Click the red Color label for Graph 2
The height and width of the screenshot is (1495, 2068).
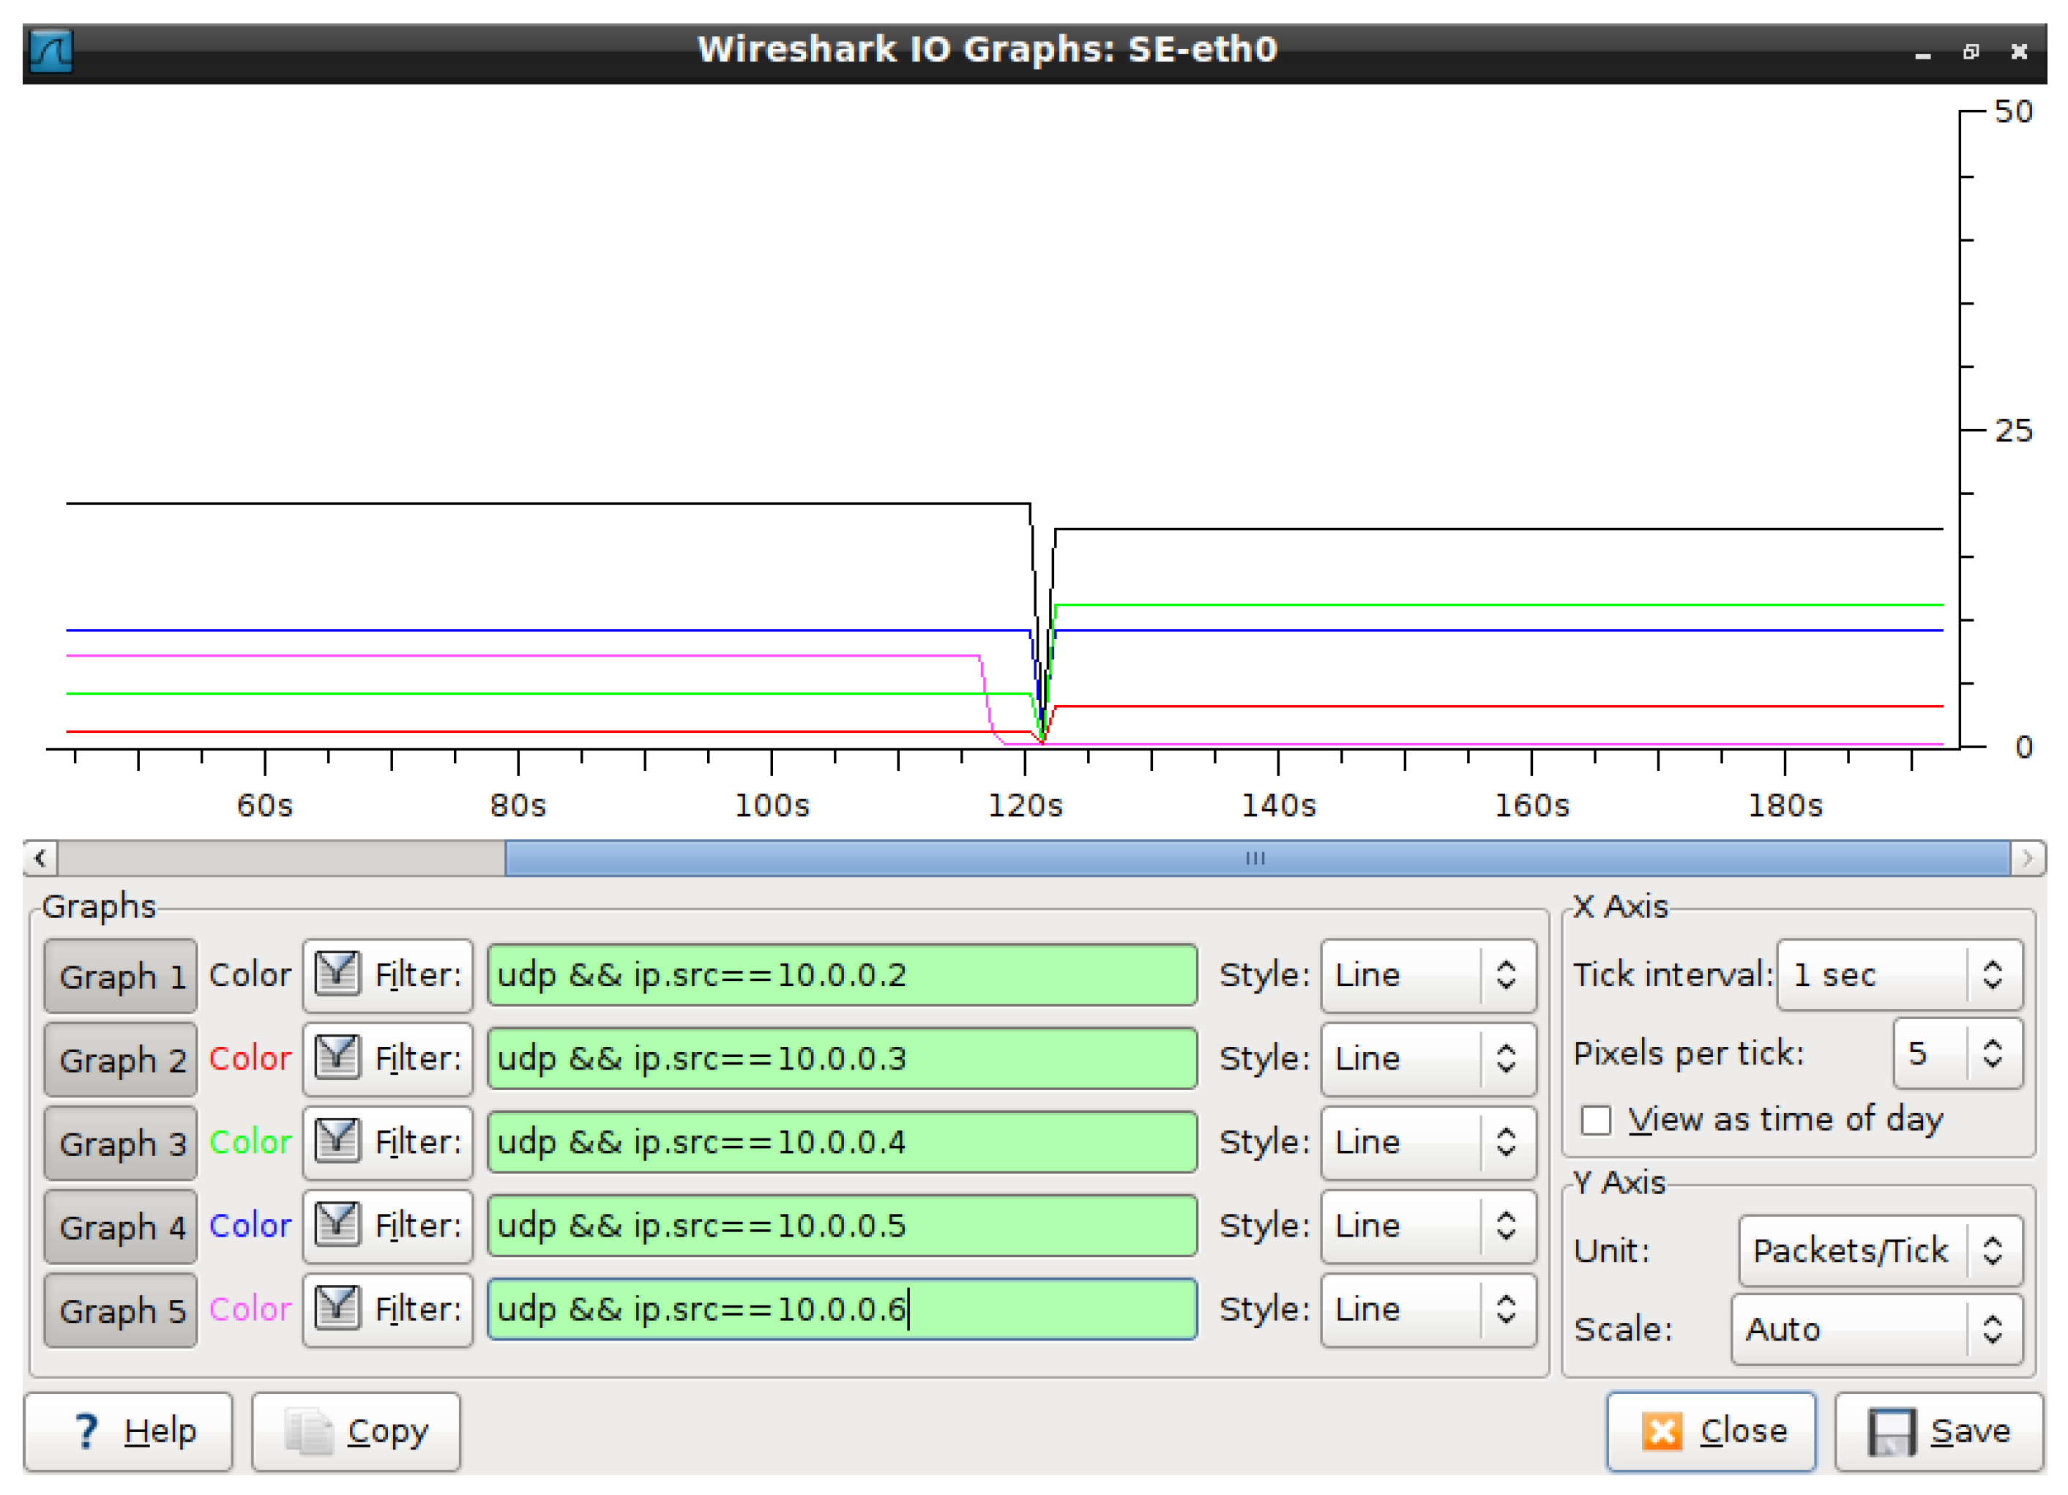[250, 1058]
